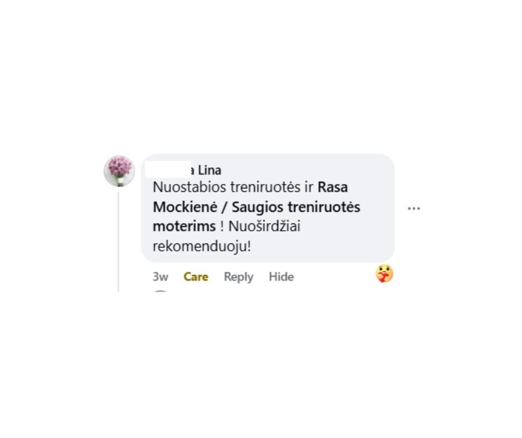
Task: Click the "rekomenduoju!" text
Action: coord(202,247)
